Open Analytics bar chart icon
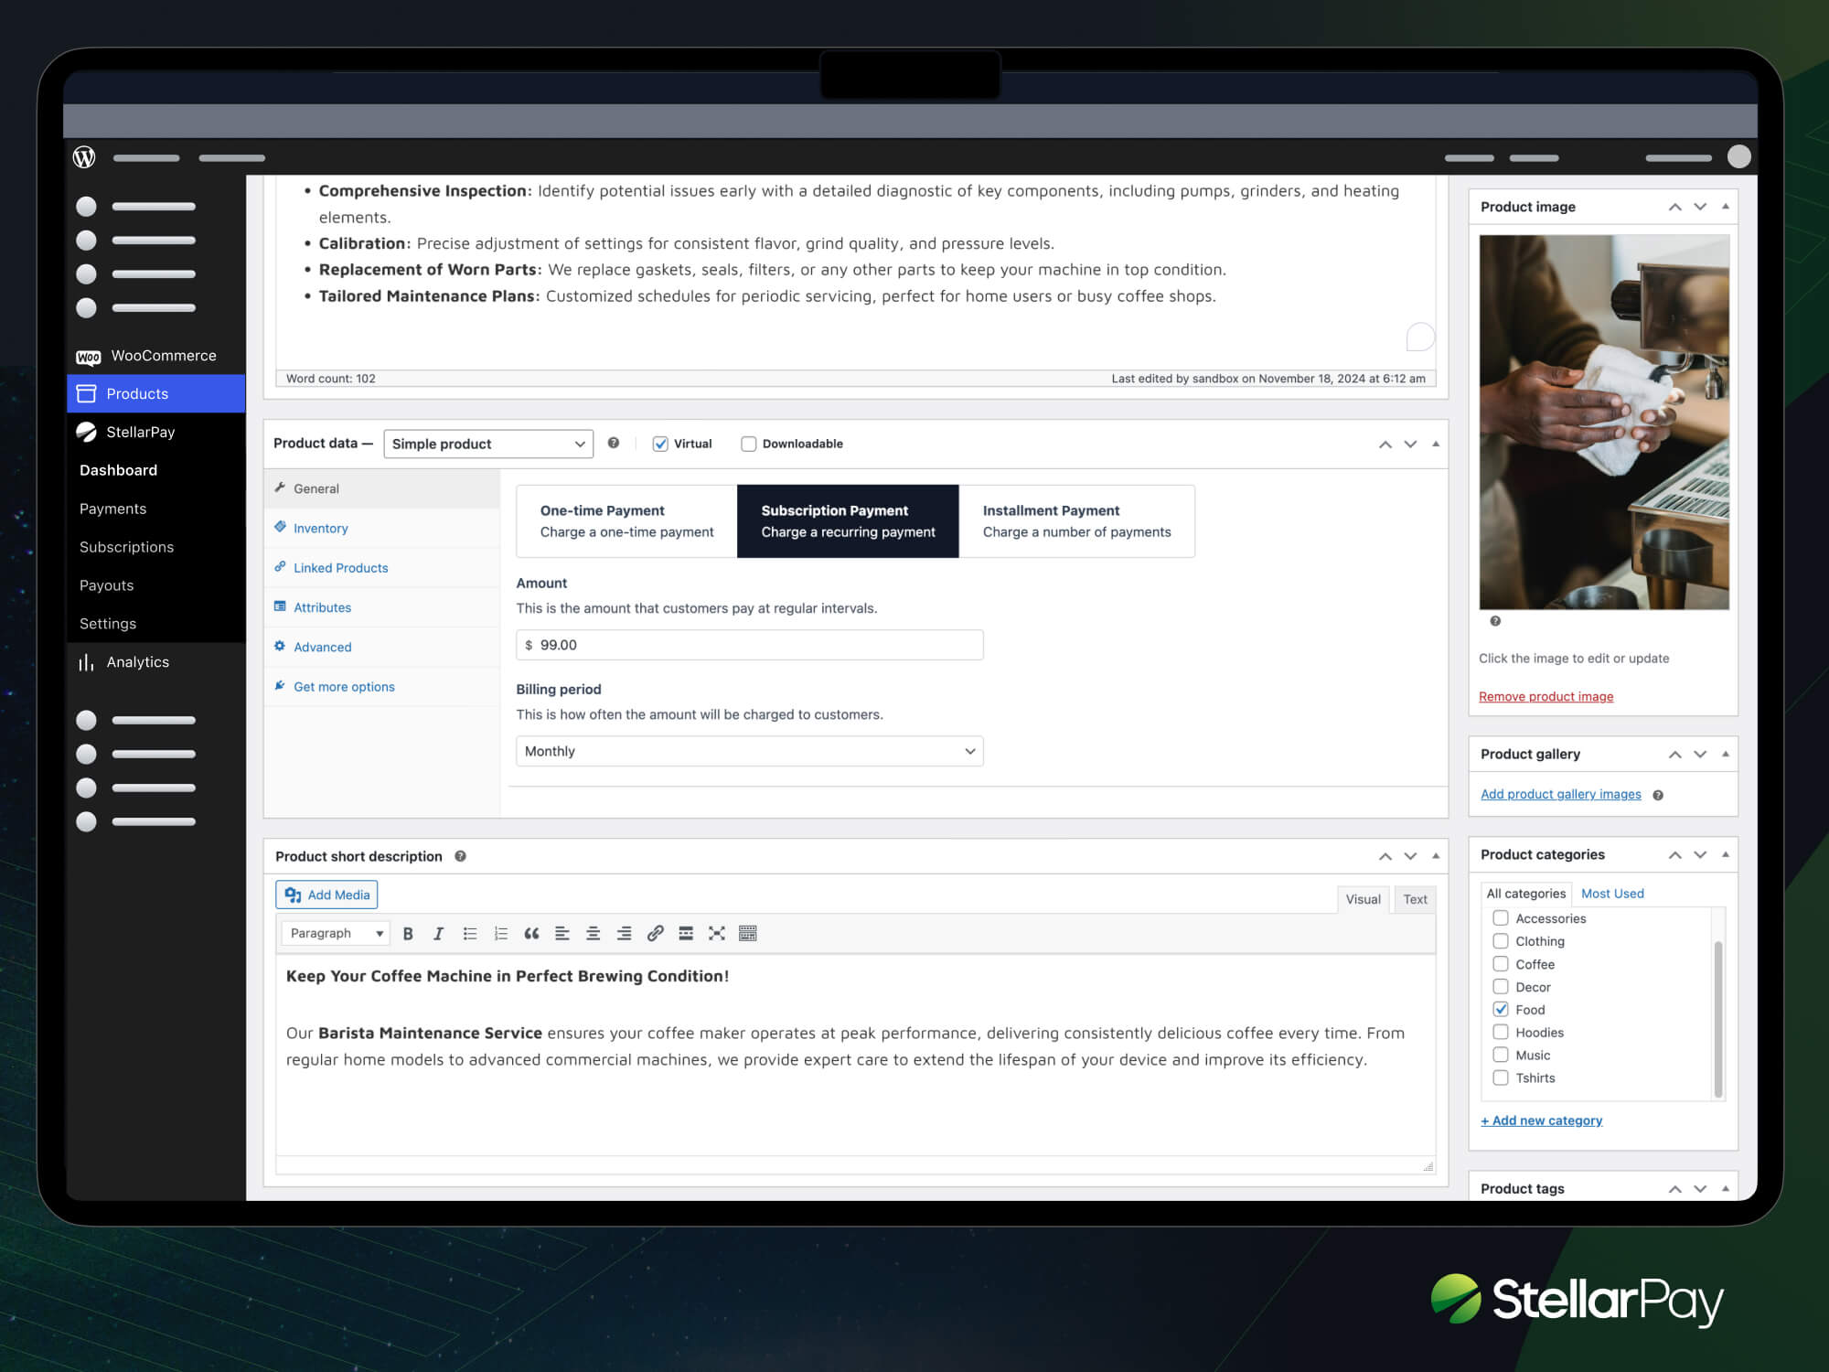The height and width of the screenshot is (1372, 1829). pos(87,662)
